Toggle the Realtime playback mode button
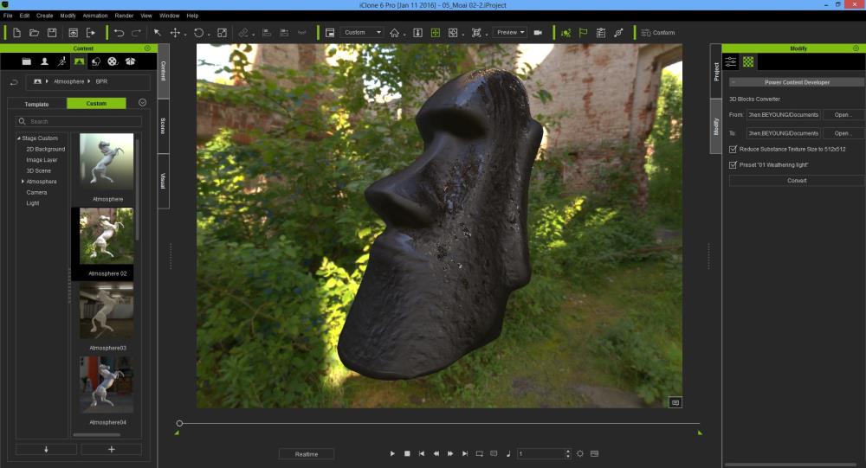 307,453
